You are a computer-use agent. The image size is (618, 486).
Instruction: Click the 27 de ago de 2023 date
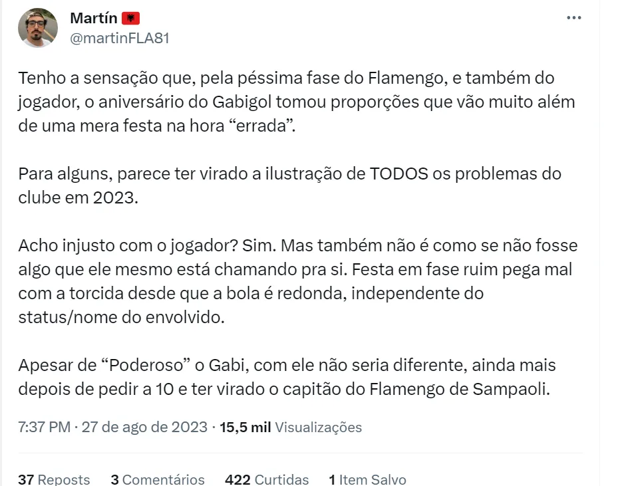click(144, 427)
